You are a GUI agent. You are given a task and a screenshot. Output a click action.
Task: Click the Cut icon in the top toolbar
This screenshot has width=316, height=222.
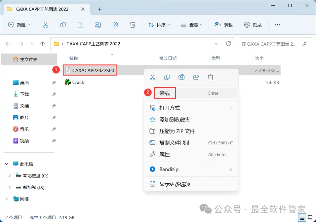(46, 25)
